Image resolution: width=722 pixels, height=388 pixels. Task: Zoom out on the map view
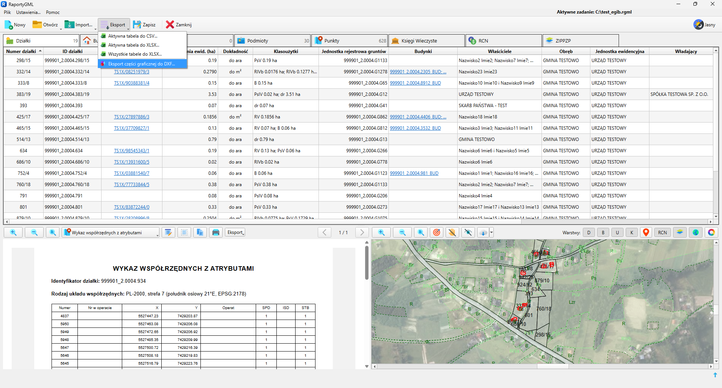coord(402,232)
